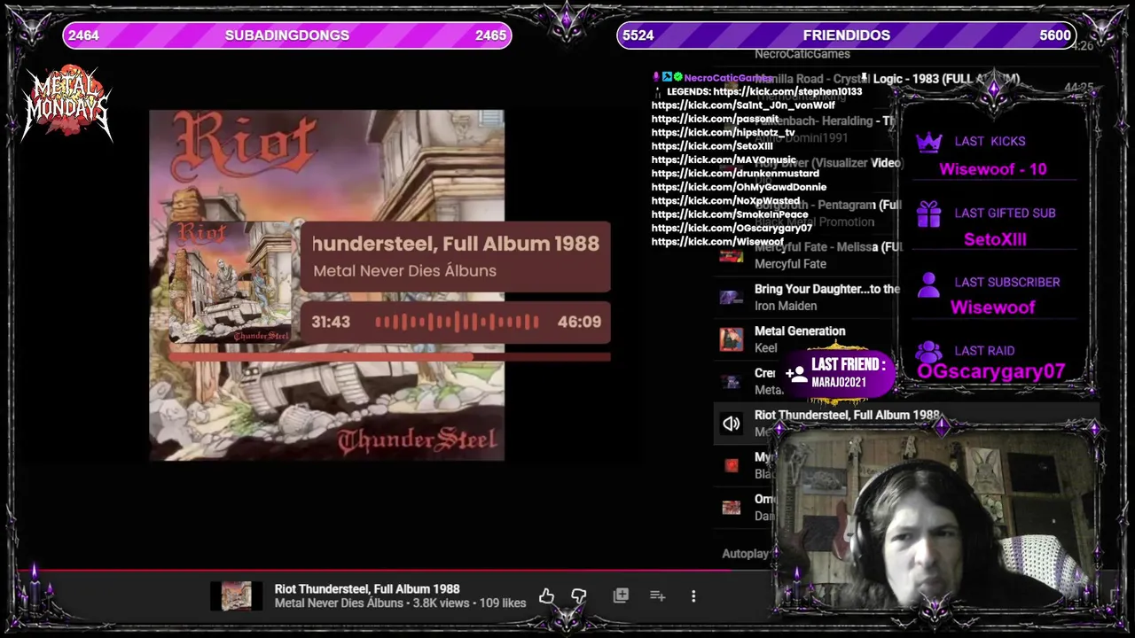Open the kick.com/Wisewoof link
Viewport: 1135px width, 638px height.
pos(717,242)
